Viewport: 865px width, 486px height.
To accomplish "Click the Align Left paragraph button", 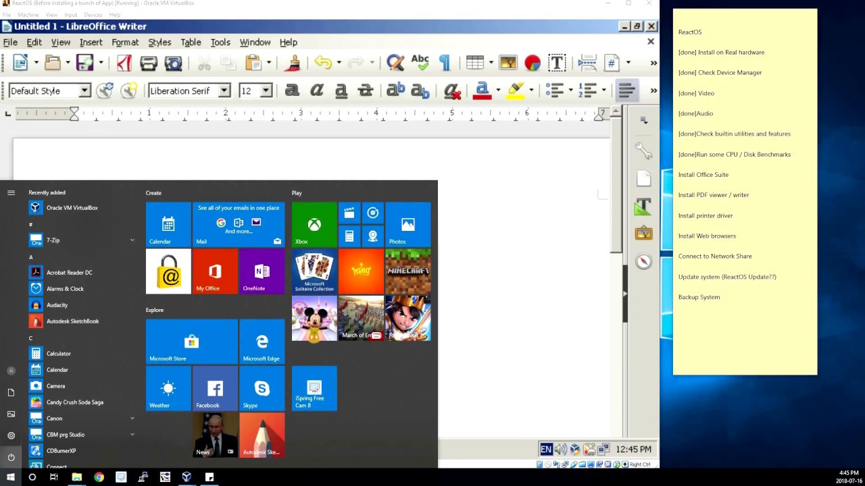I will 627,90.
